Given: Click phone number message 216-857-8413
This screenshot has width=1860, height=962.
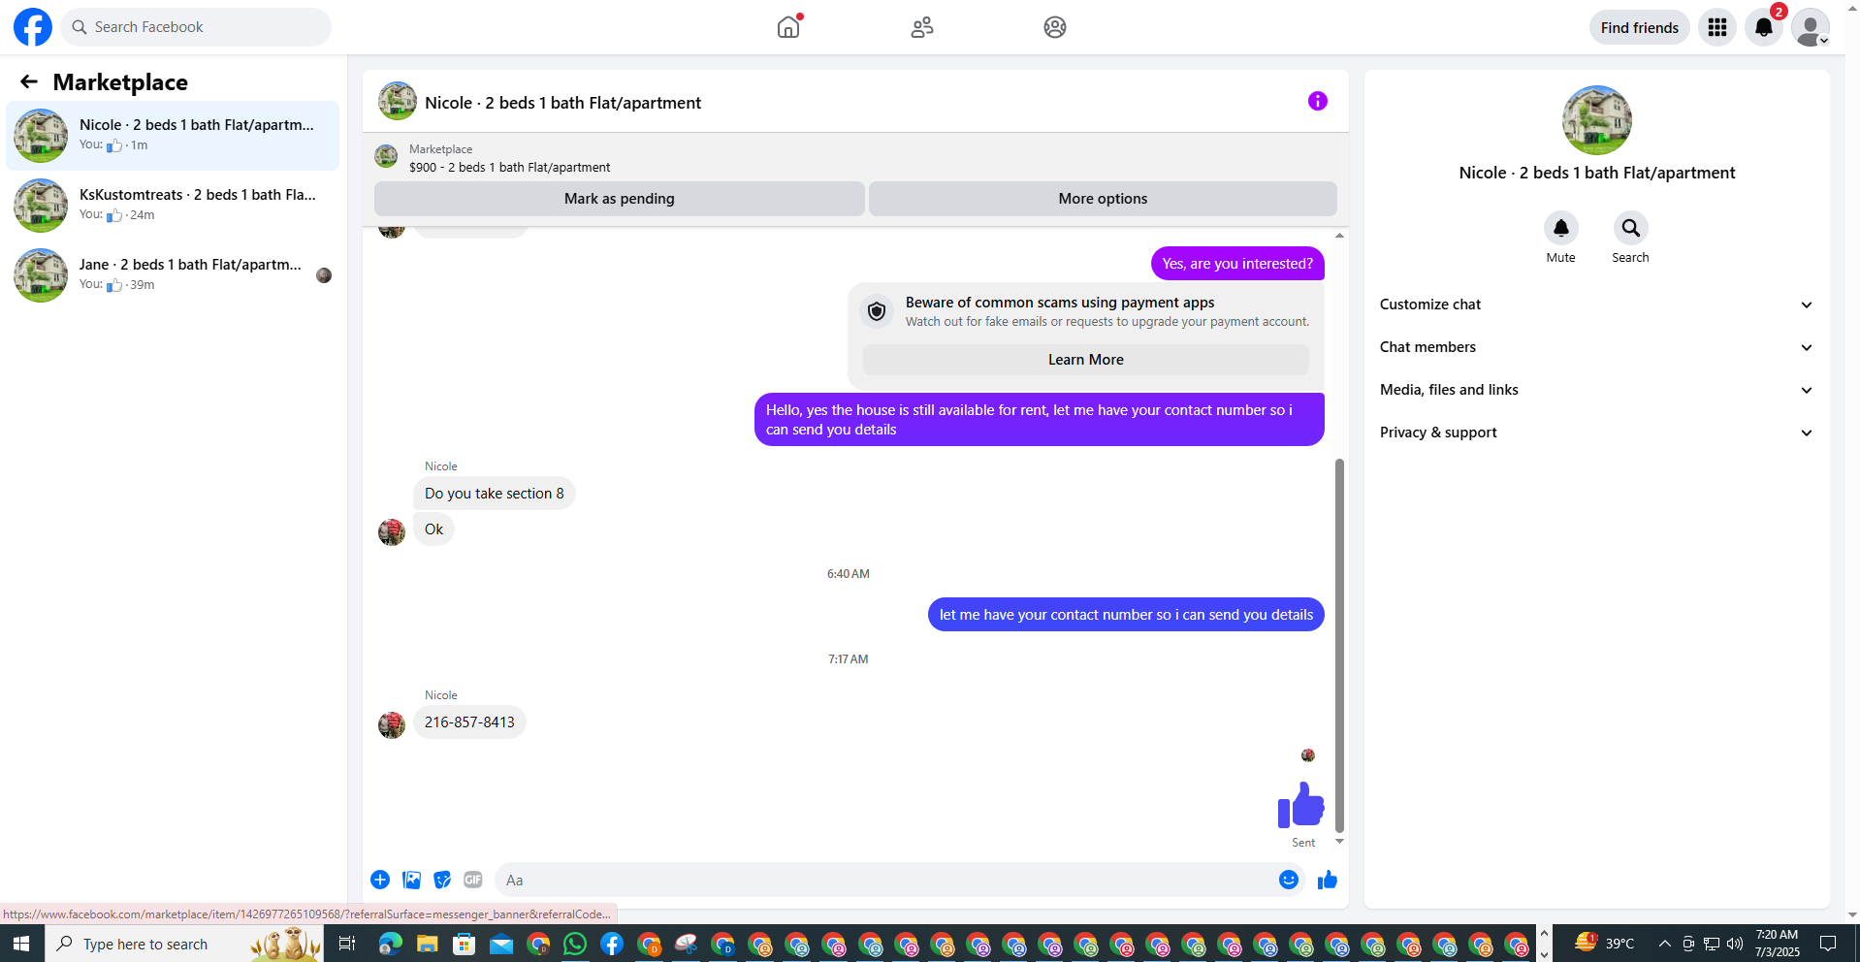Looking at the screenshot, I should [469, 722].
